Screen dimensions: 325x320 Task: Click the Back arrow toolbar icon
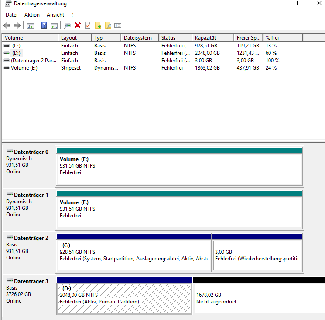[7, 25]
